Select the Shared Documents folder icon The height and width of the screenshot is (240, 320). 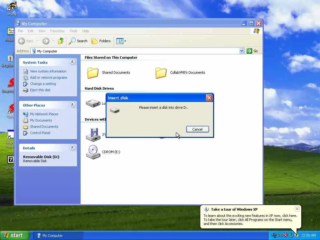pyautogui.click(x=93, y=73)
